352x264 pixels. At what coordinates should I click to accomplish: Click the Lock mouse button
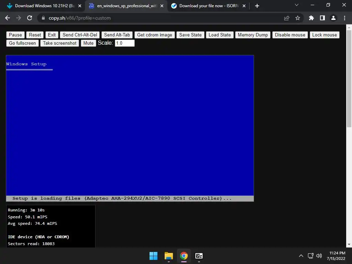click(324, 35)
